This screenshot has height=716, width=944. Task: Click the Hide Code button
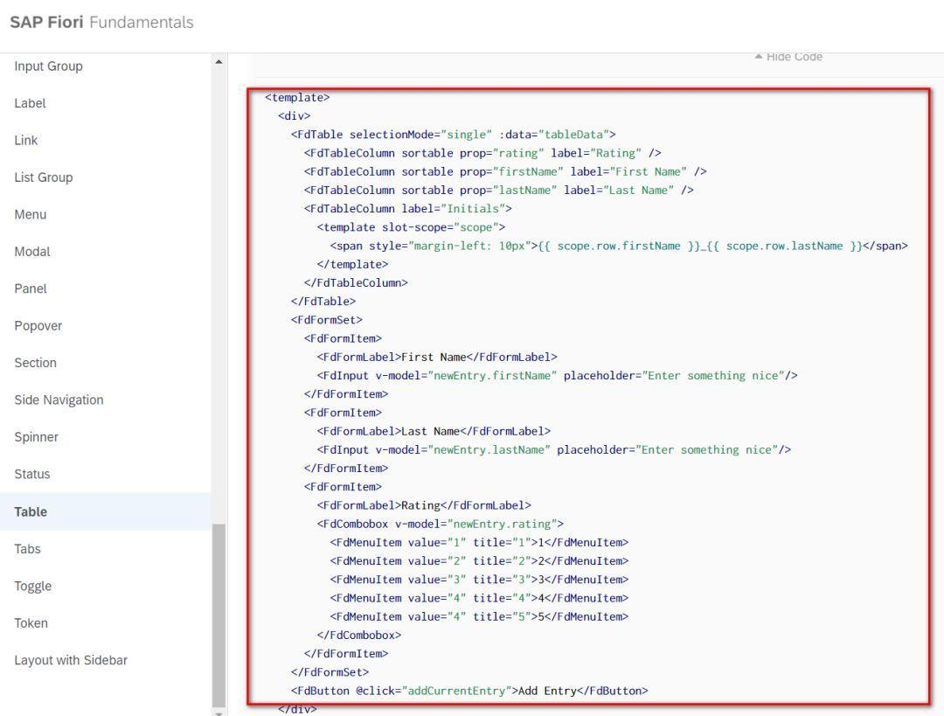[788, 57]
